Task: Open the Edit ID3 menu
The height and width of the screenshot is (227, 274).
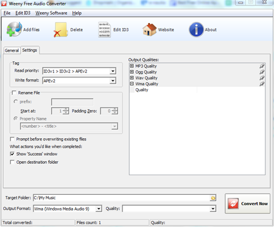Action: coord(23,13)
